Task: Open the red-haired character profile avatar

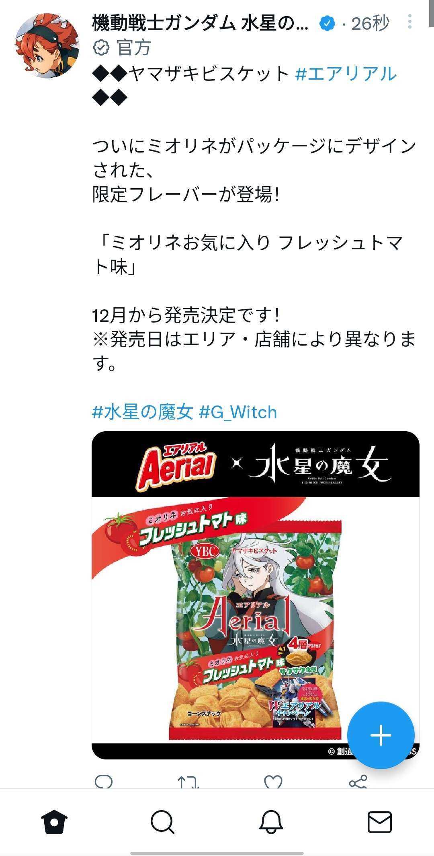Action: click(x=47, y=45)
